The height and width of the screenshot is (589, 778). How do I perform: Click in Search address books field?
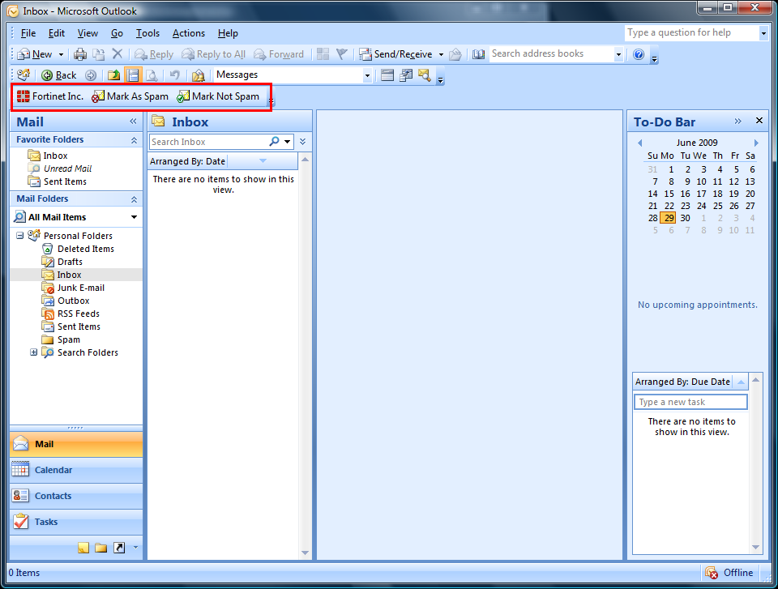(551, 53)
